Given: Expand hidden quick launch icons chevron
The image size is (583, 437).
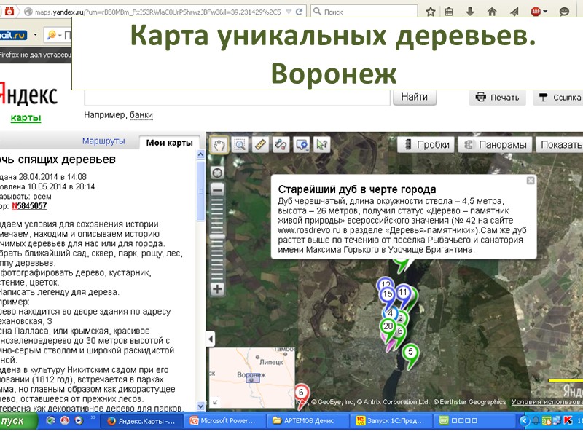Looking at the screenshot, I should 93,417.
